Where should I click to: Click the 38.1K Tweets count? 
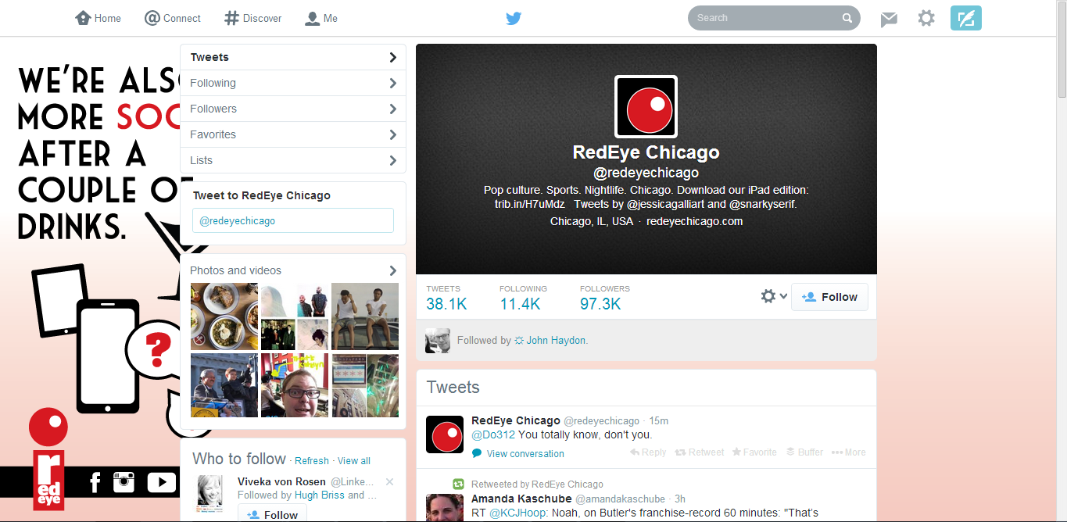pyautogui.click(x=446, y=304)
